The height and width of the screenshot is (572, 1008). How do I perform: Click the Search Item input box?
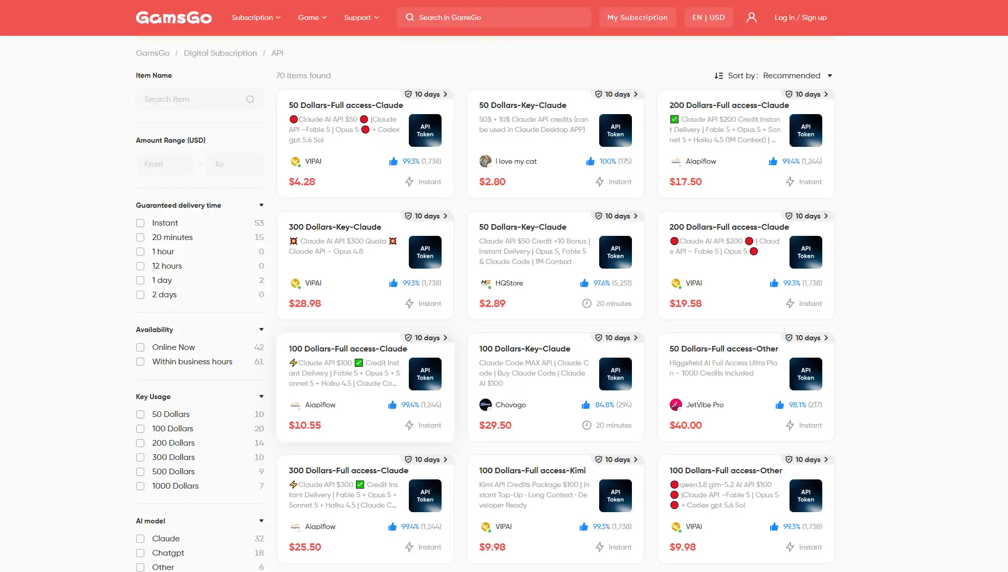(x=200, y=99)
